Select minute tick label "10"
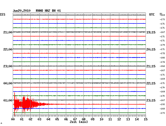Screen dimensions: 166x126 (x=101, y=119)
